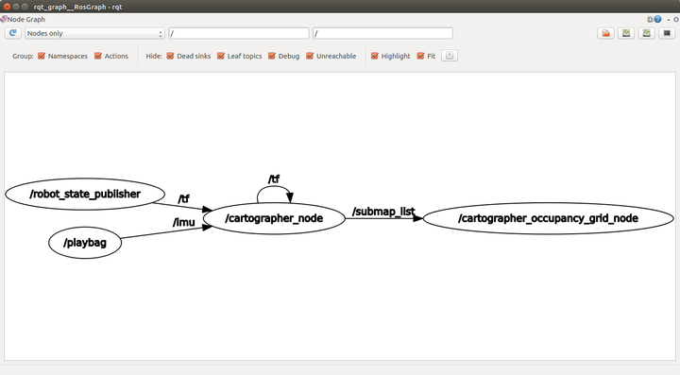
Task: Click the /tf label from robot_state_publisher
Action: [183, 198]
